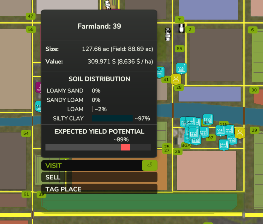Image resolution: width=263 pixels, height=224 pixels.
Task: Click the white harvester vehicle icon
Action: [x=168, y=34]
